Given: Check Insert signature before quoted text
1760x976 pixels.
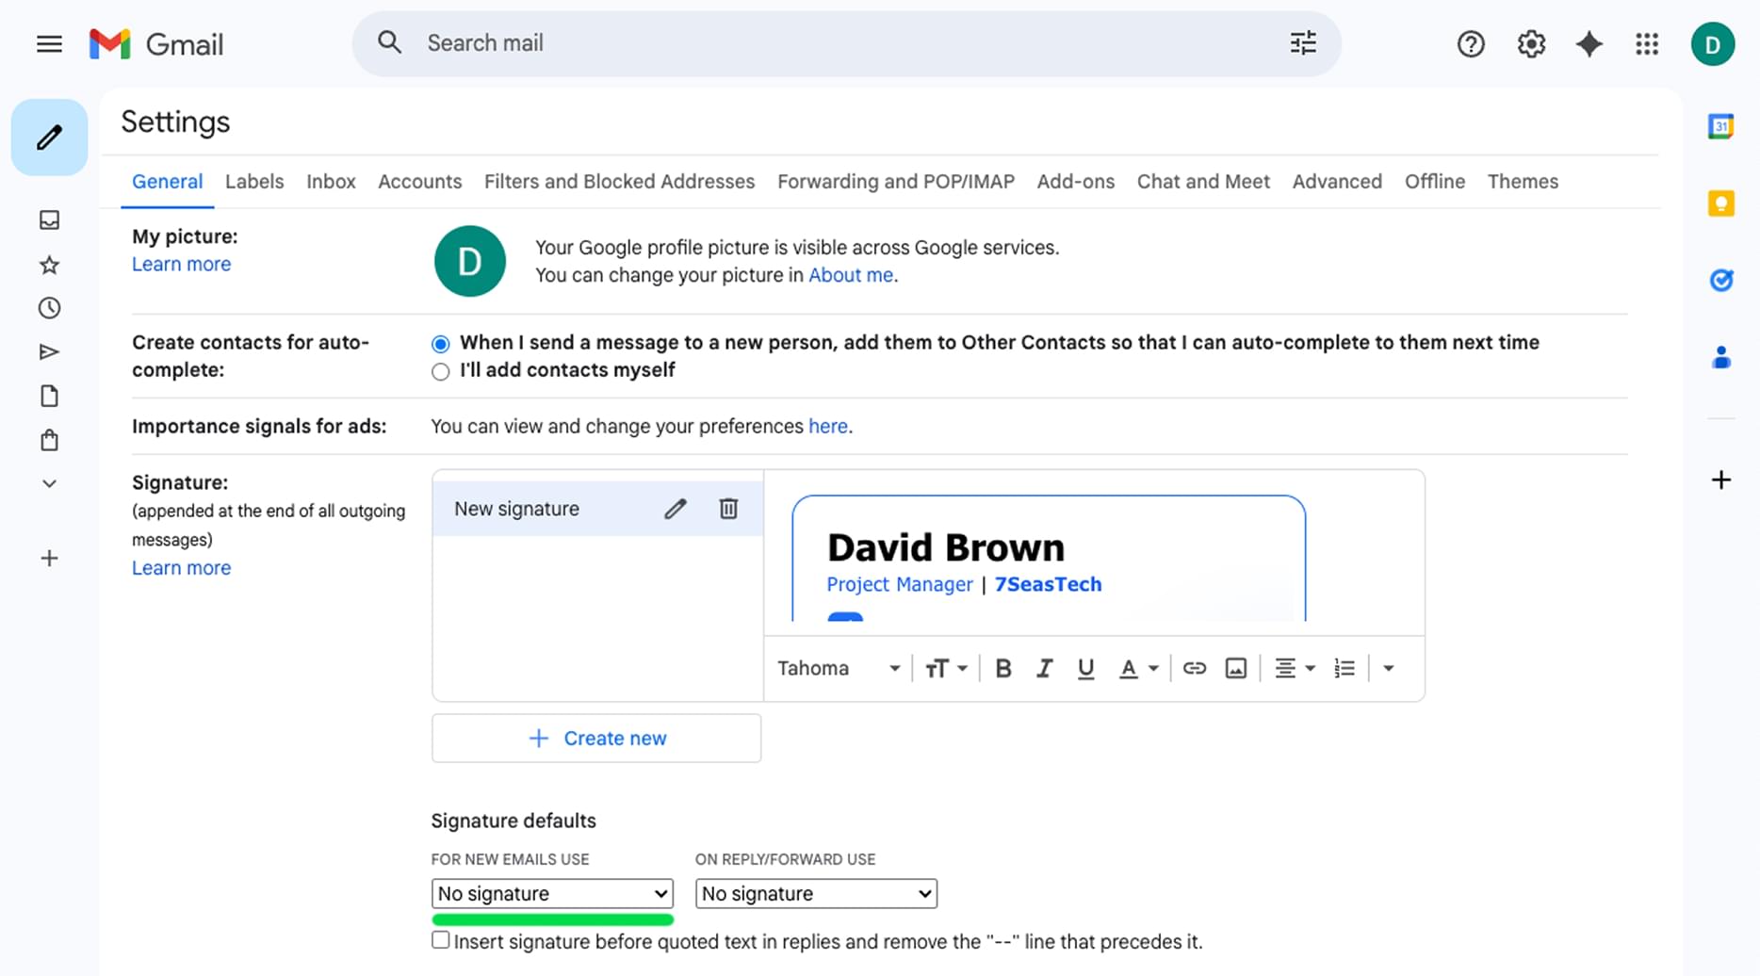Looking at the screenshot, I should [x=440, y=940].
